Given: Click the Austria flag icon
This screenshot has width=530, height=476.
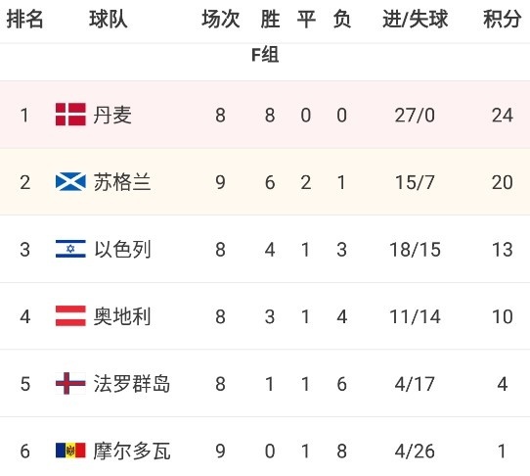Looking at the screenshot, I should click(70, 316).
